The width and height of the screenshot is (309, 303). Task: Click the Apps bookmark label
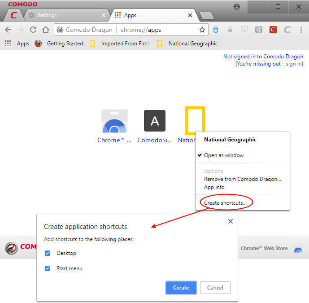[x=23, y=44]
